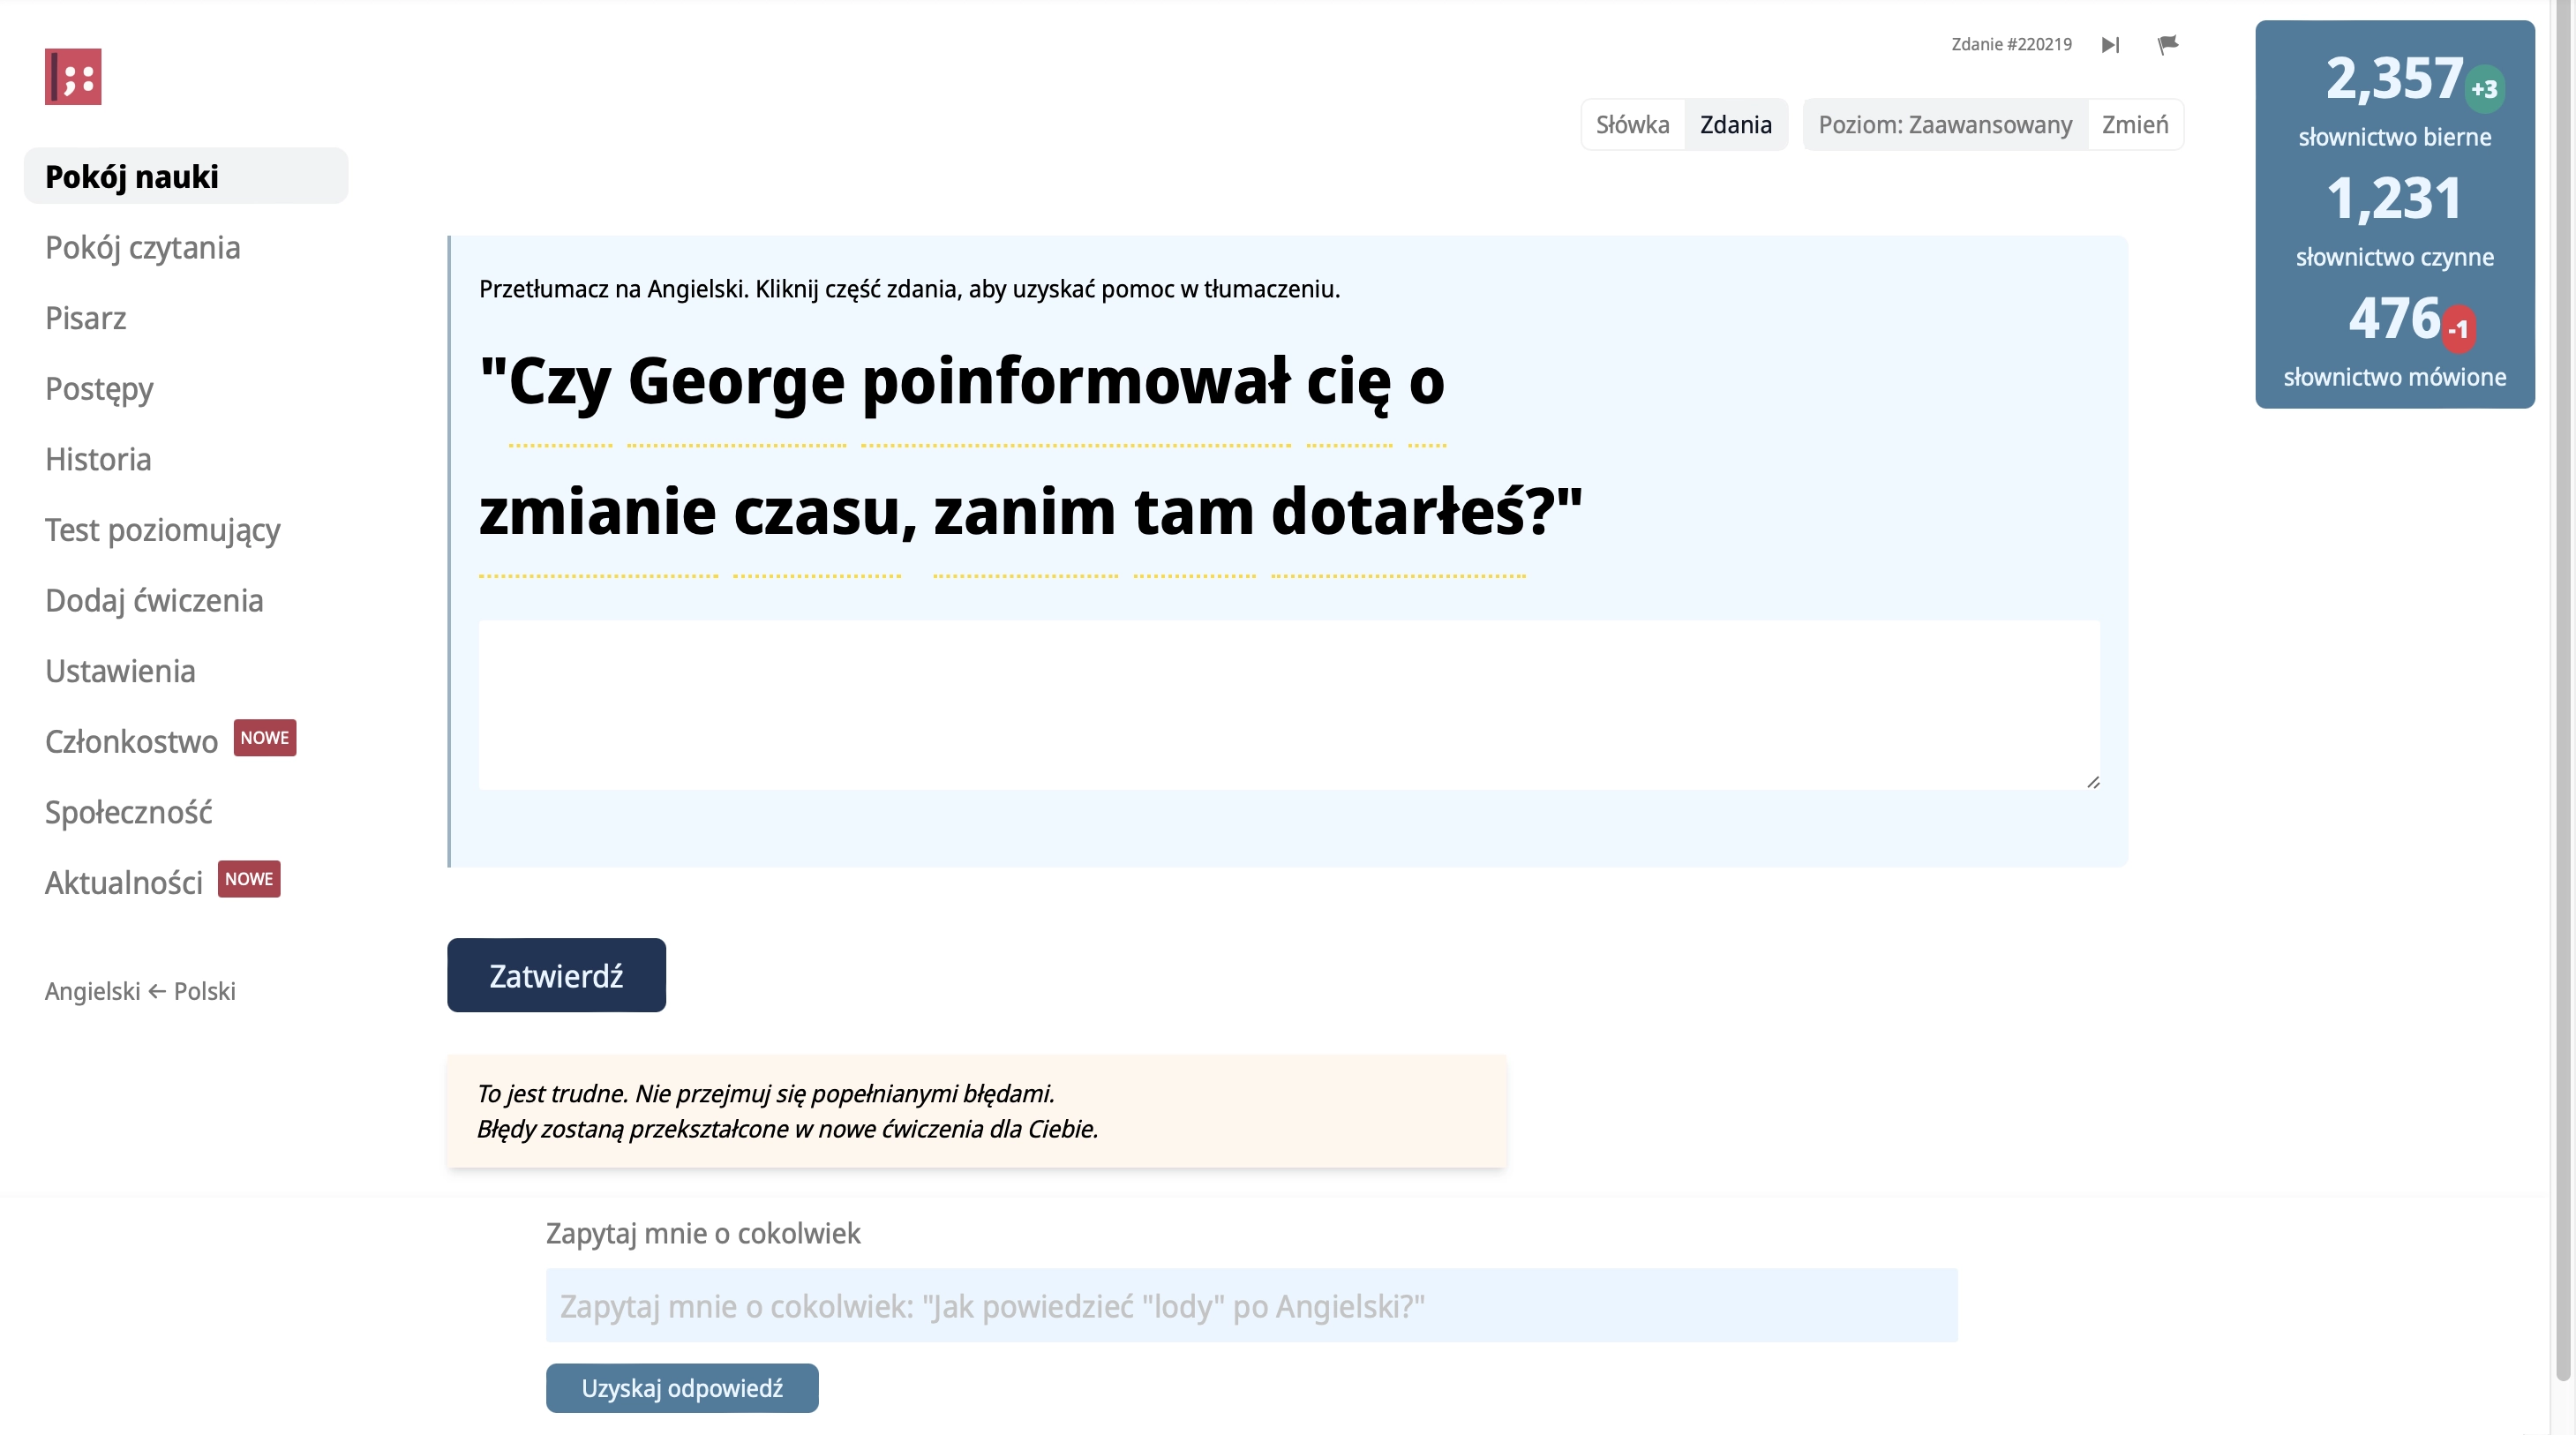Open the Poziom: Zaawansowany level selector
Viewport: 2576px width, 1435px height.
pyautogui.click(x=1944, y=125)
